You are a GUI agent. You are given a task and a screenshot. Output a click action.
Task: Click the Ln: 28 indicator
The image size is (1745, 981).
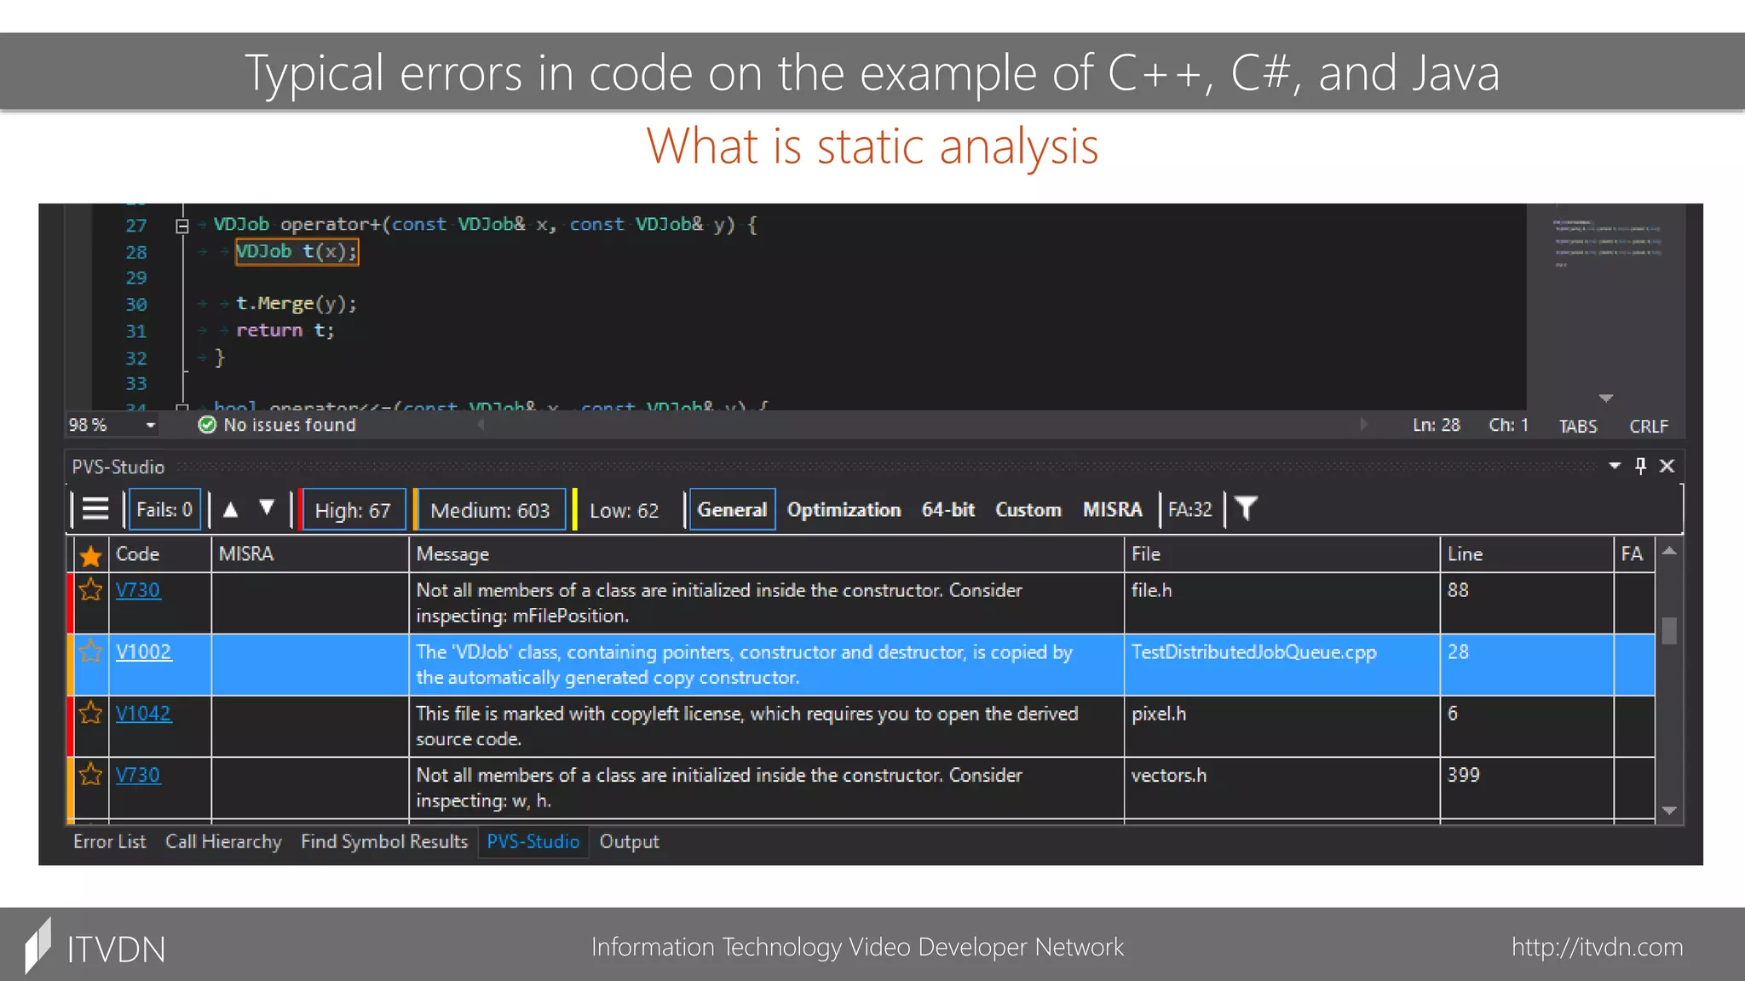coord(1437,424)
